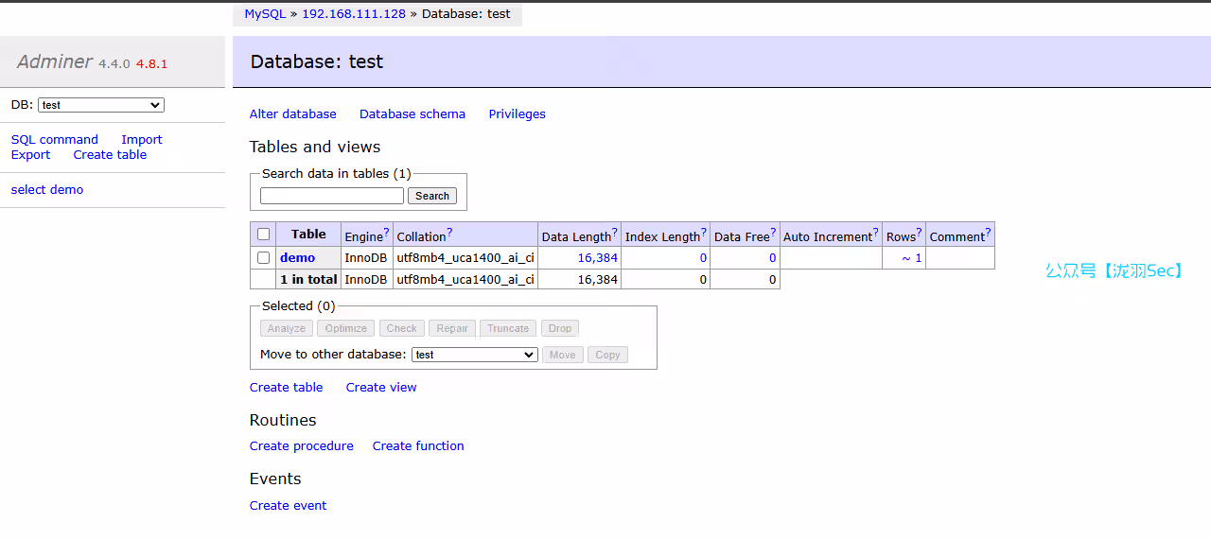The width and height of the screenshot is (1211, 540).
Task: Click the Data Free help question mark
Action: [x=773, y=233]
